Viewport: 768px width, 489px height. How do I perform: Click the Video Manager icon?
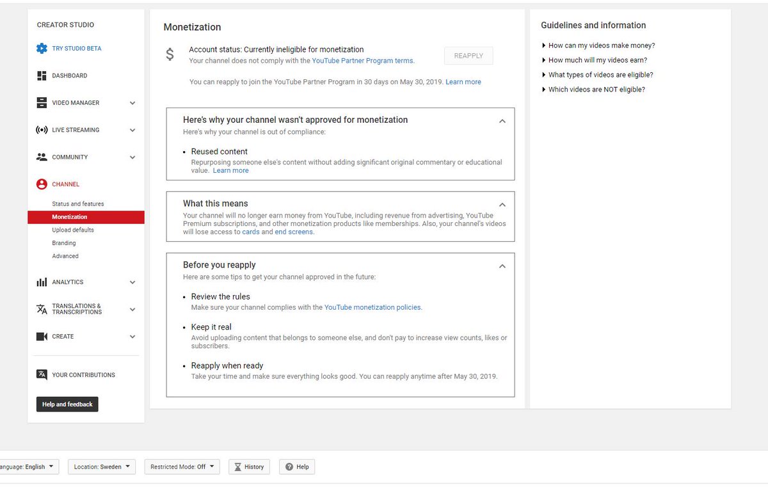pos(42,102)
